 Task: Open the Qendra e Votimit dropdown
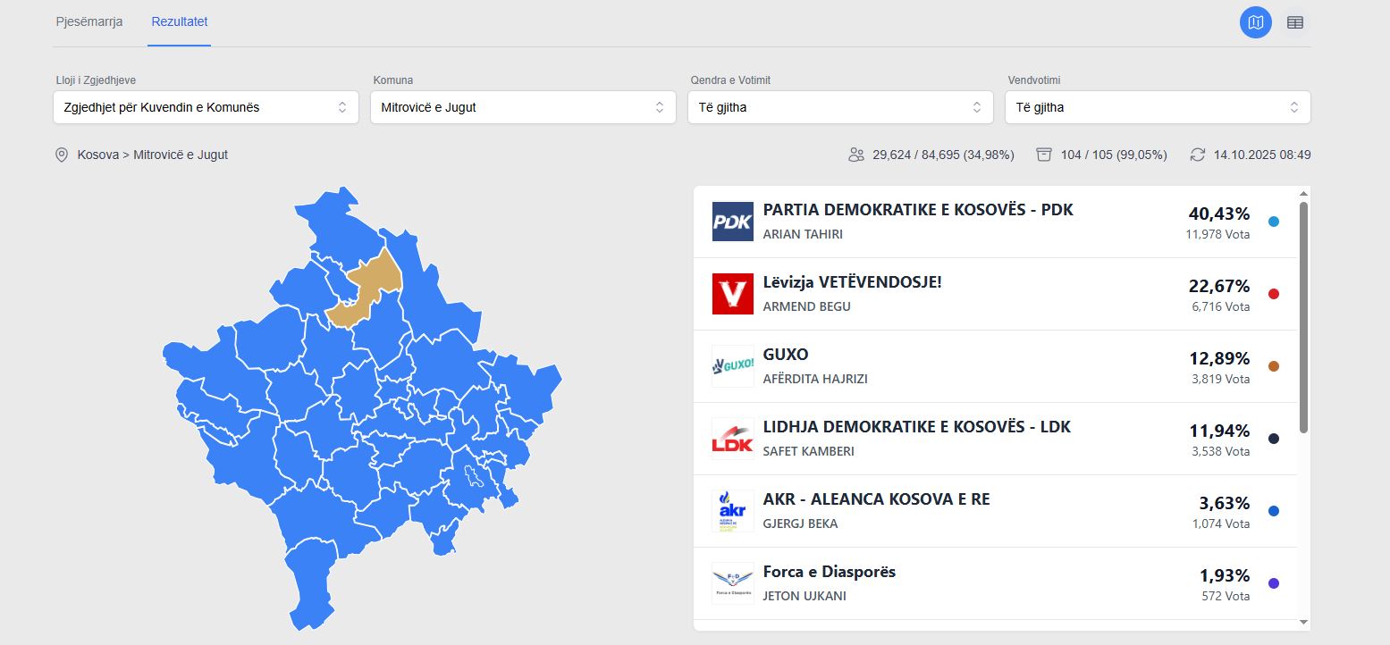pyautogui.click(x=840, y=107)
